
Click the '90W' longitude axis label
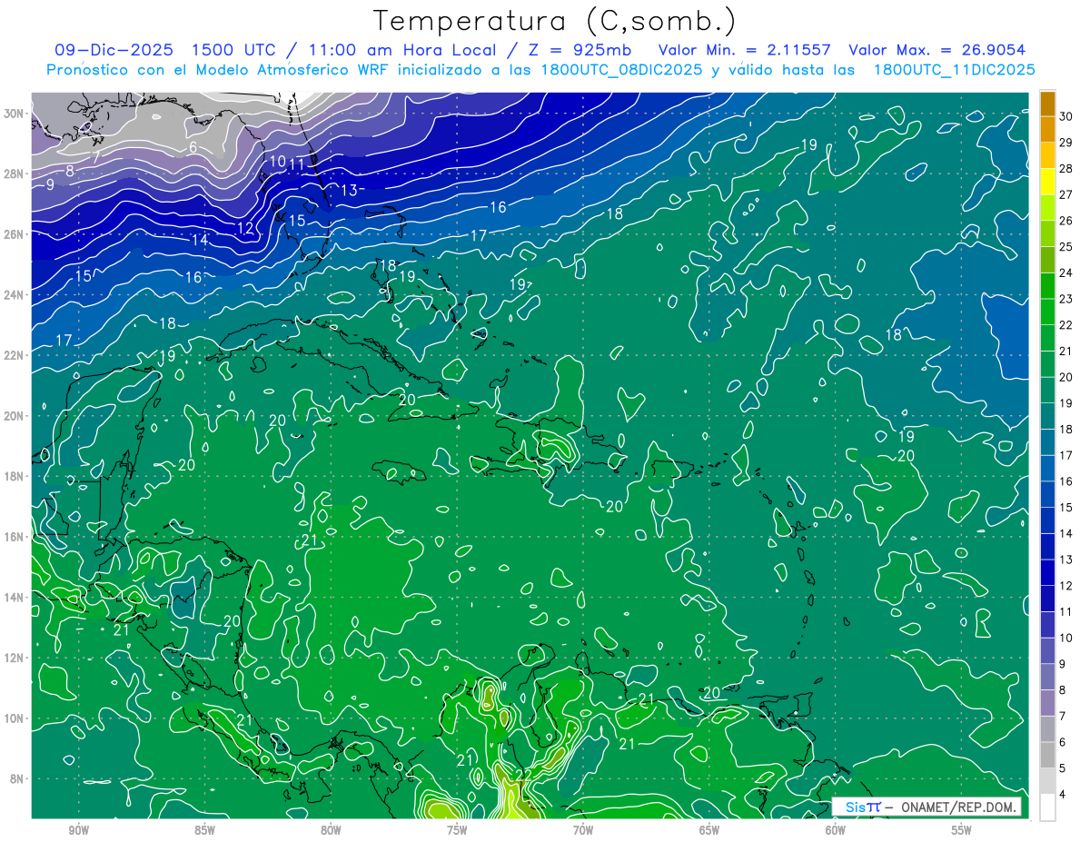[79, 831]
